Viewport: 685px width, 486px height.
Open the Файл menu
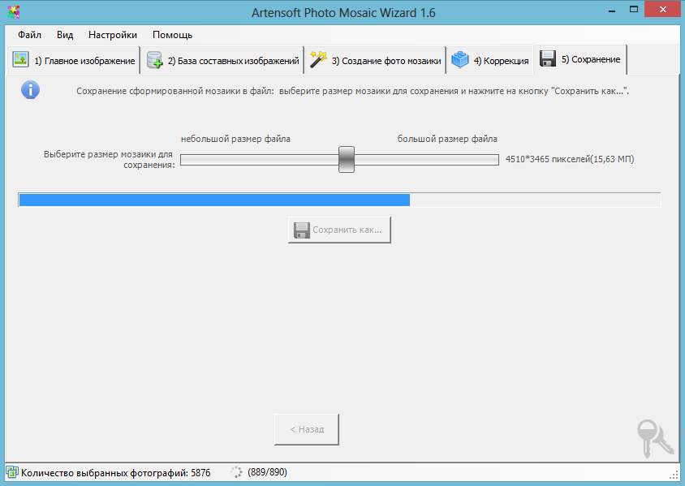click(29, 35)
